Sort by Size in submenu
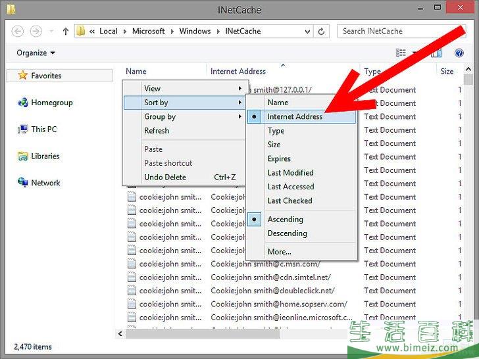 click(301, 145)
